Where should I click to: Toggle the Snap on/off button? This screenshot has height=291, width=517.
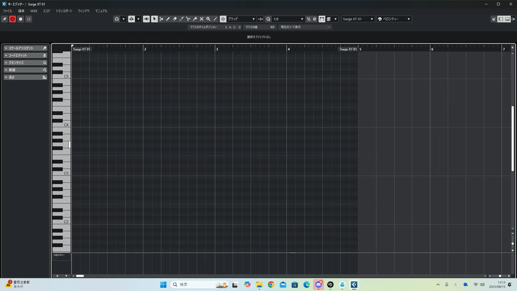[223, 19]
